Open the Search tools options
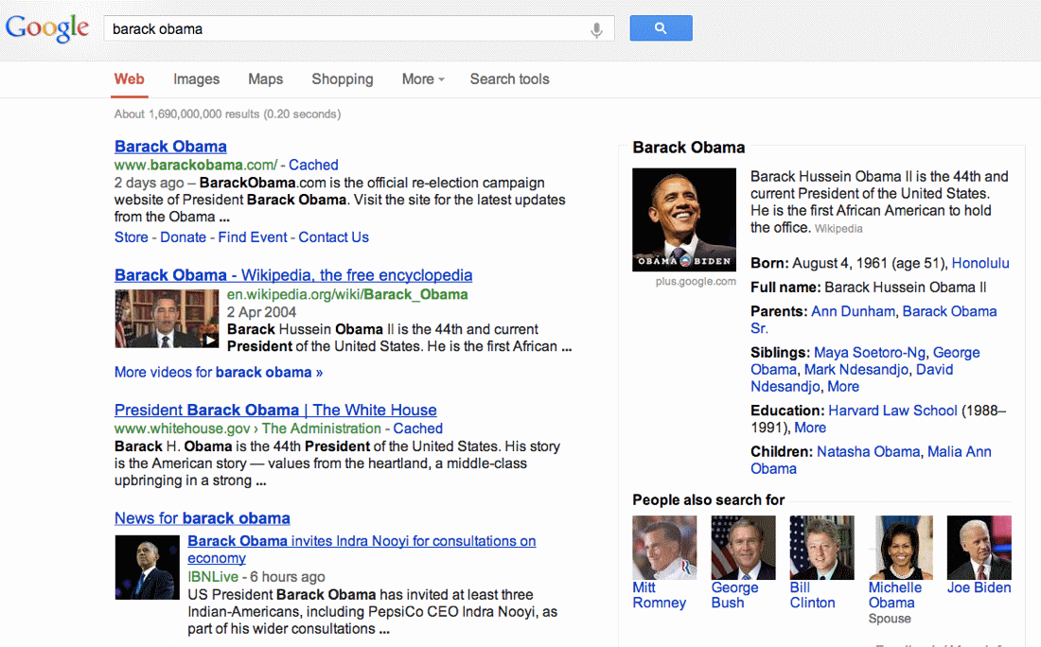The image size is (1041, 647). tap(509, 79)
